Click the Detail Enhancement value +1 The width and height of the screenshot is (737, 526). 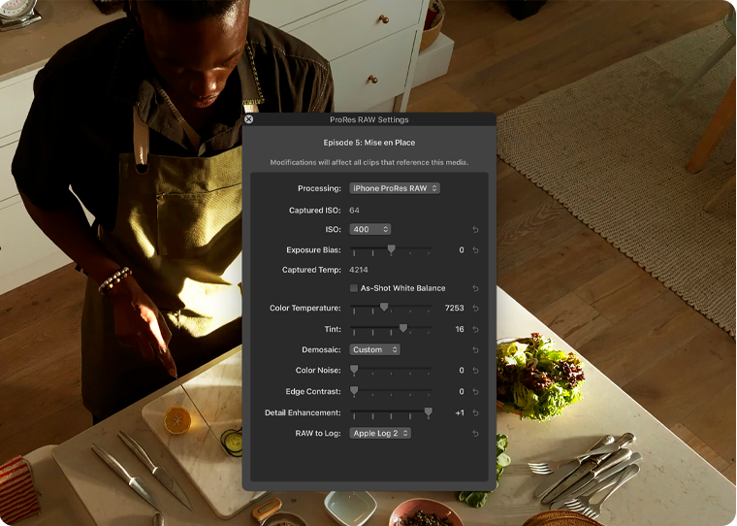point(460,412)
